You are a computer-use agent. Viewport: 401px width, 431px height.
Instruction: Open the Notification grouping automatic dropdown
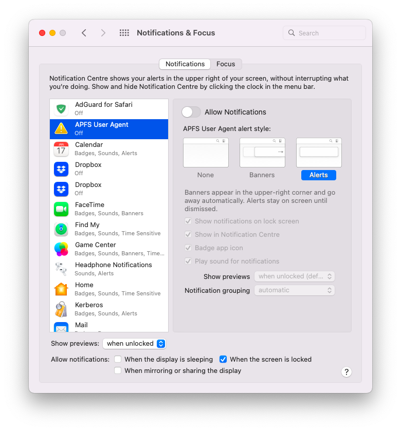[294, 290]
